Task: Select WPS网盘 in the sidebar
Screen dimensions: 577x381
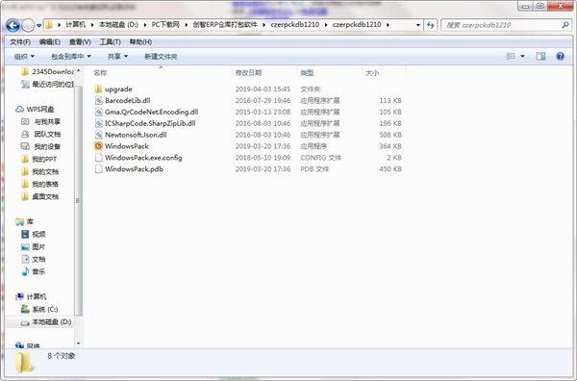Action: pos(35,110)
